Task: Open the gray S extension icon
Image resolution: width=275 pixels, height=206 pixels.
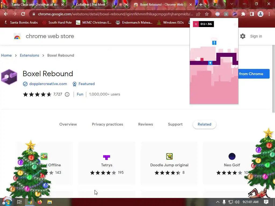Action: (226, 14)
